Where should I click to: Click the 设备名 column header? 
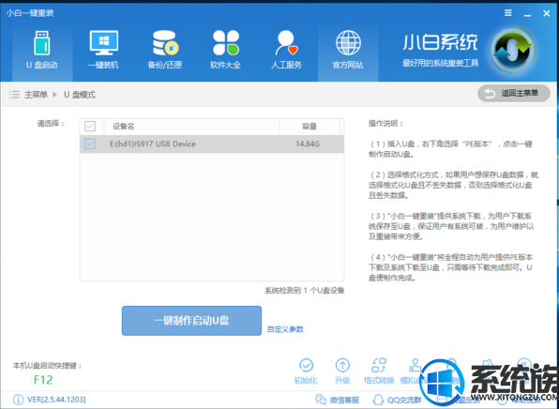tap(124, 127)
